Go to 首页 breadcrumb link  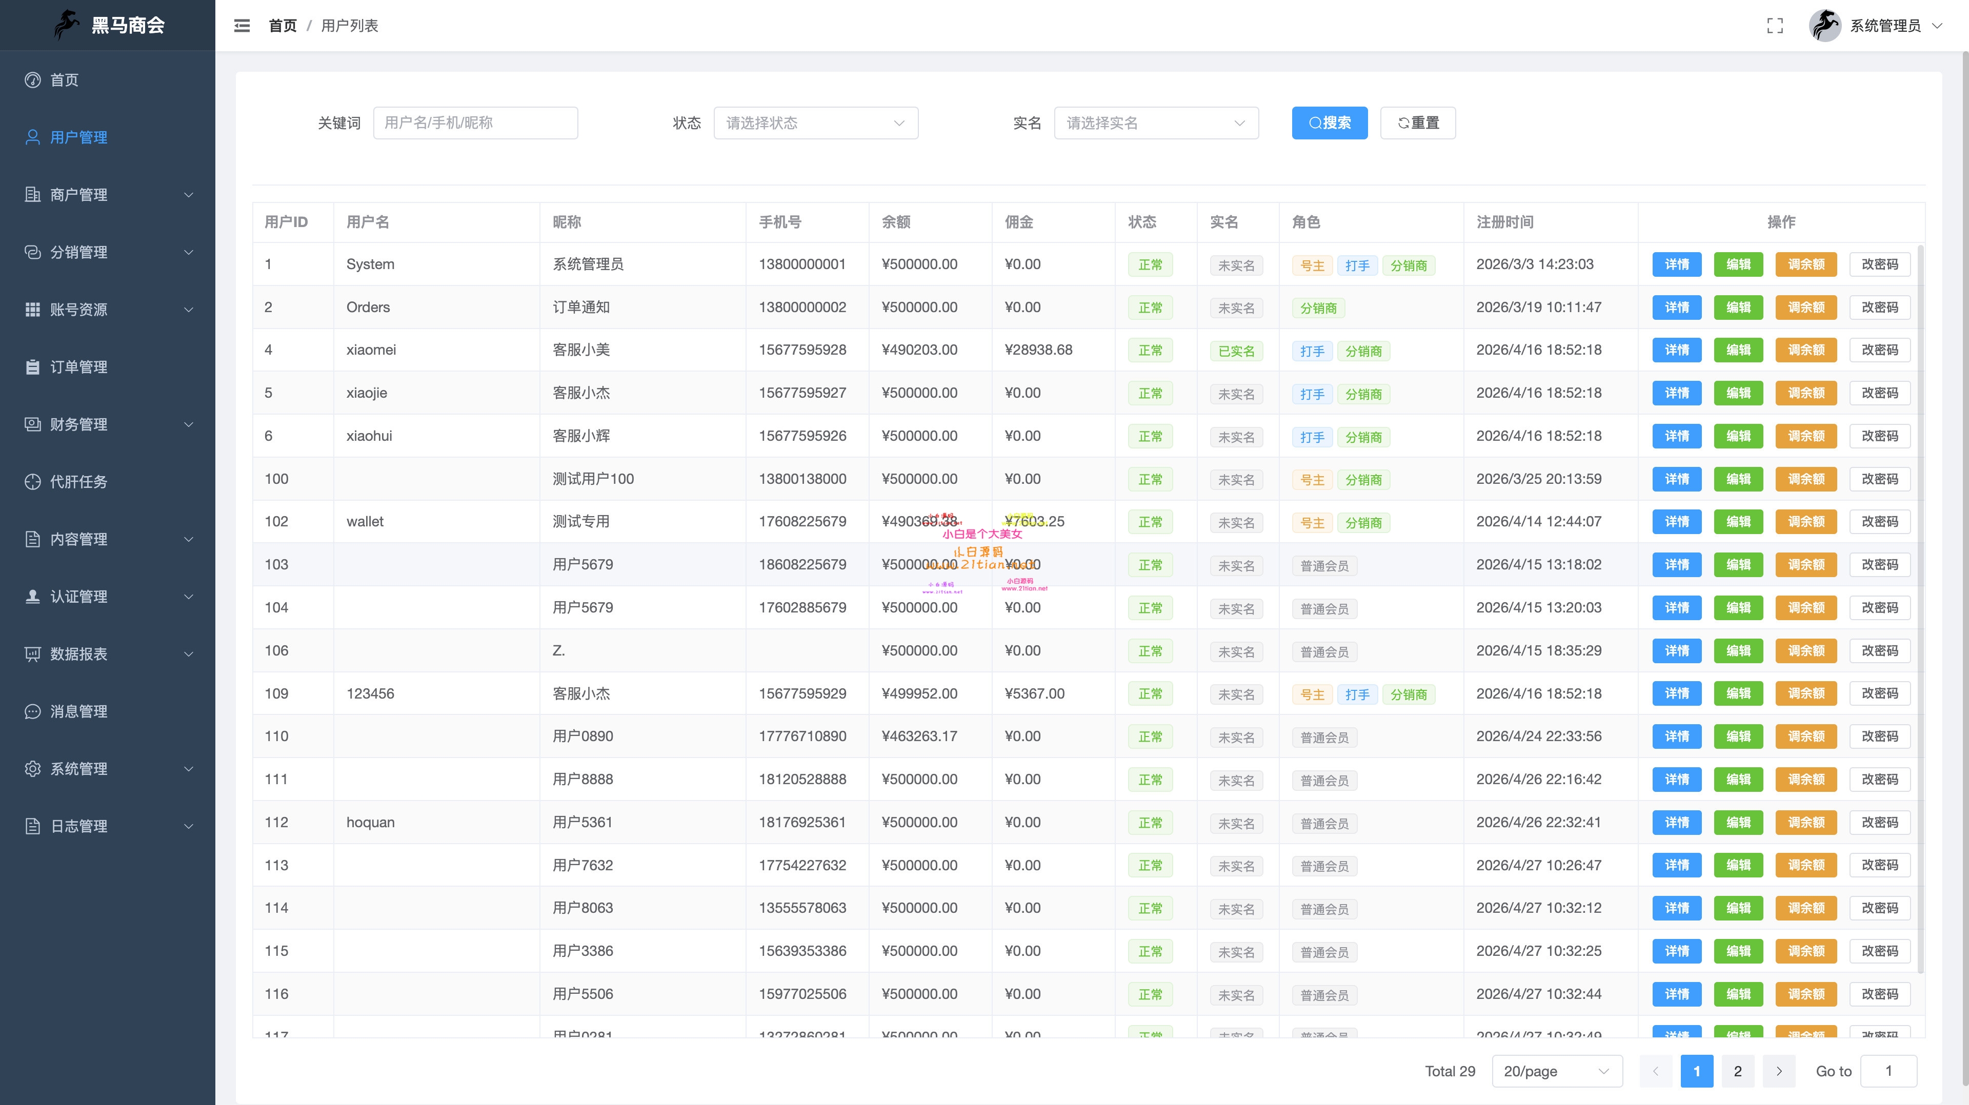click(x=282, y=26)
